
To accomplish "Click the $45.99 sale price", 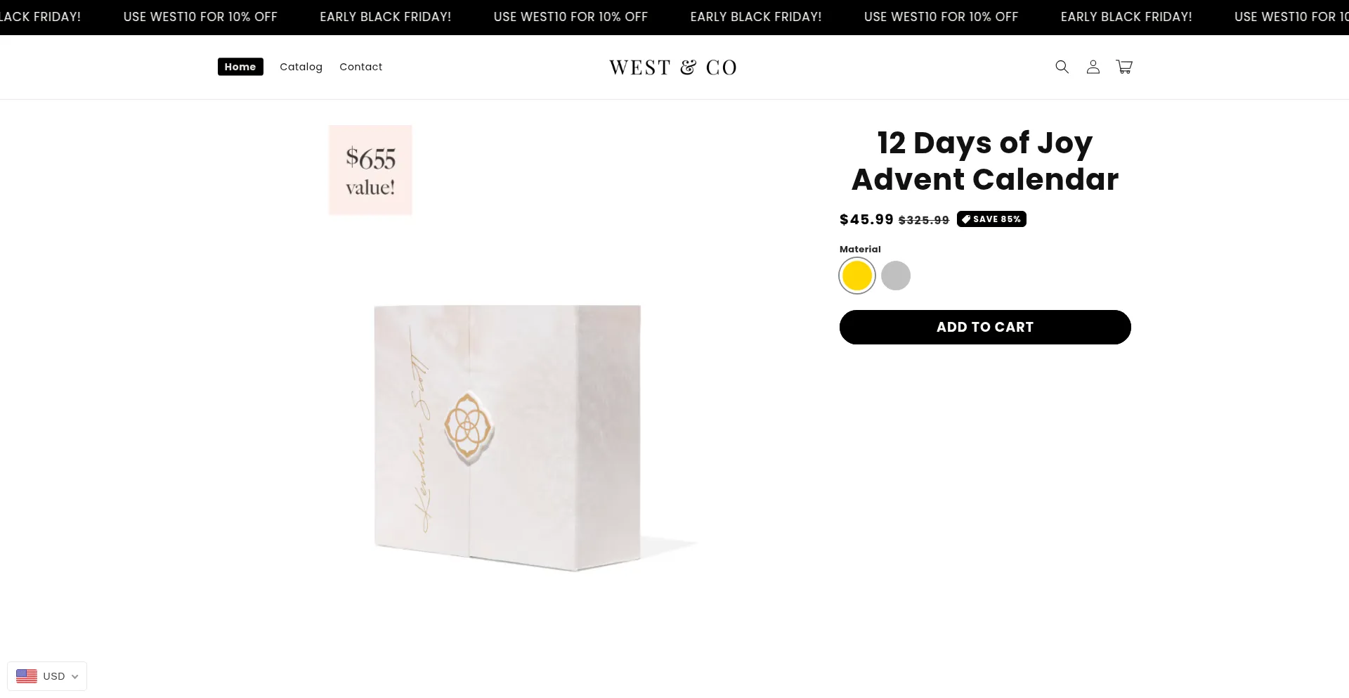I will coord(866,219).
